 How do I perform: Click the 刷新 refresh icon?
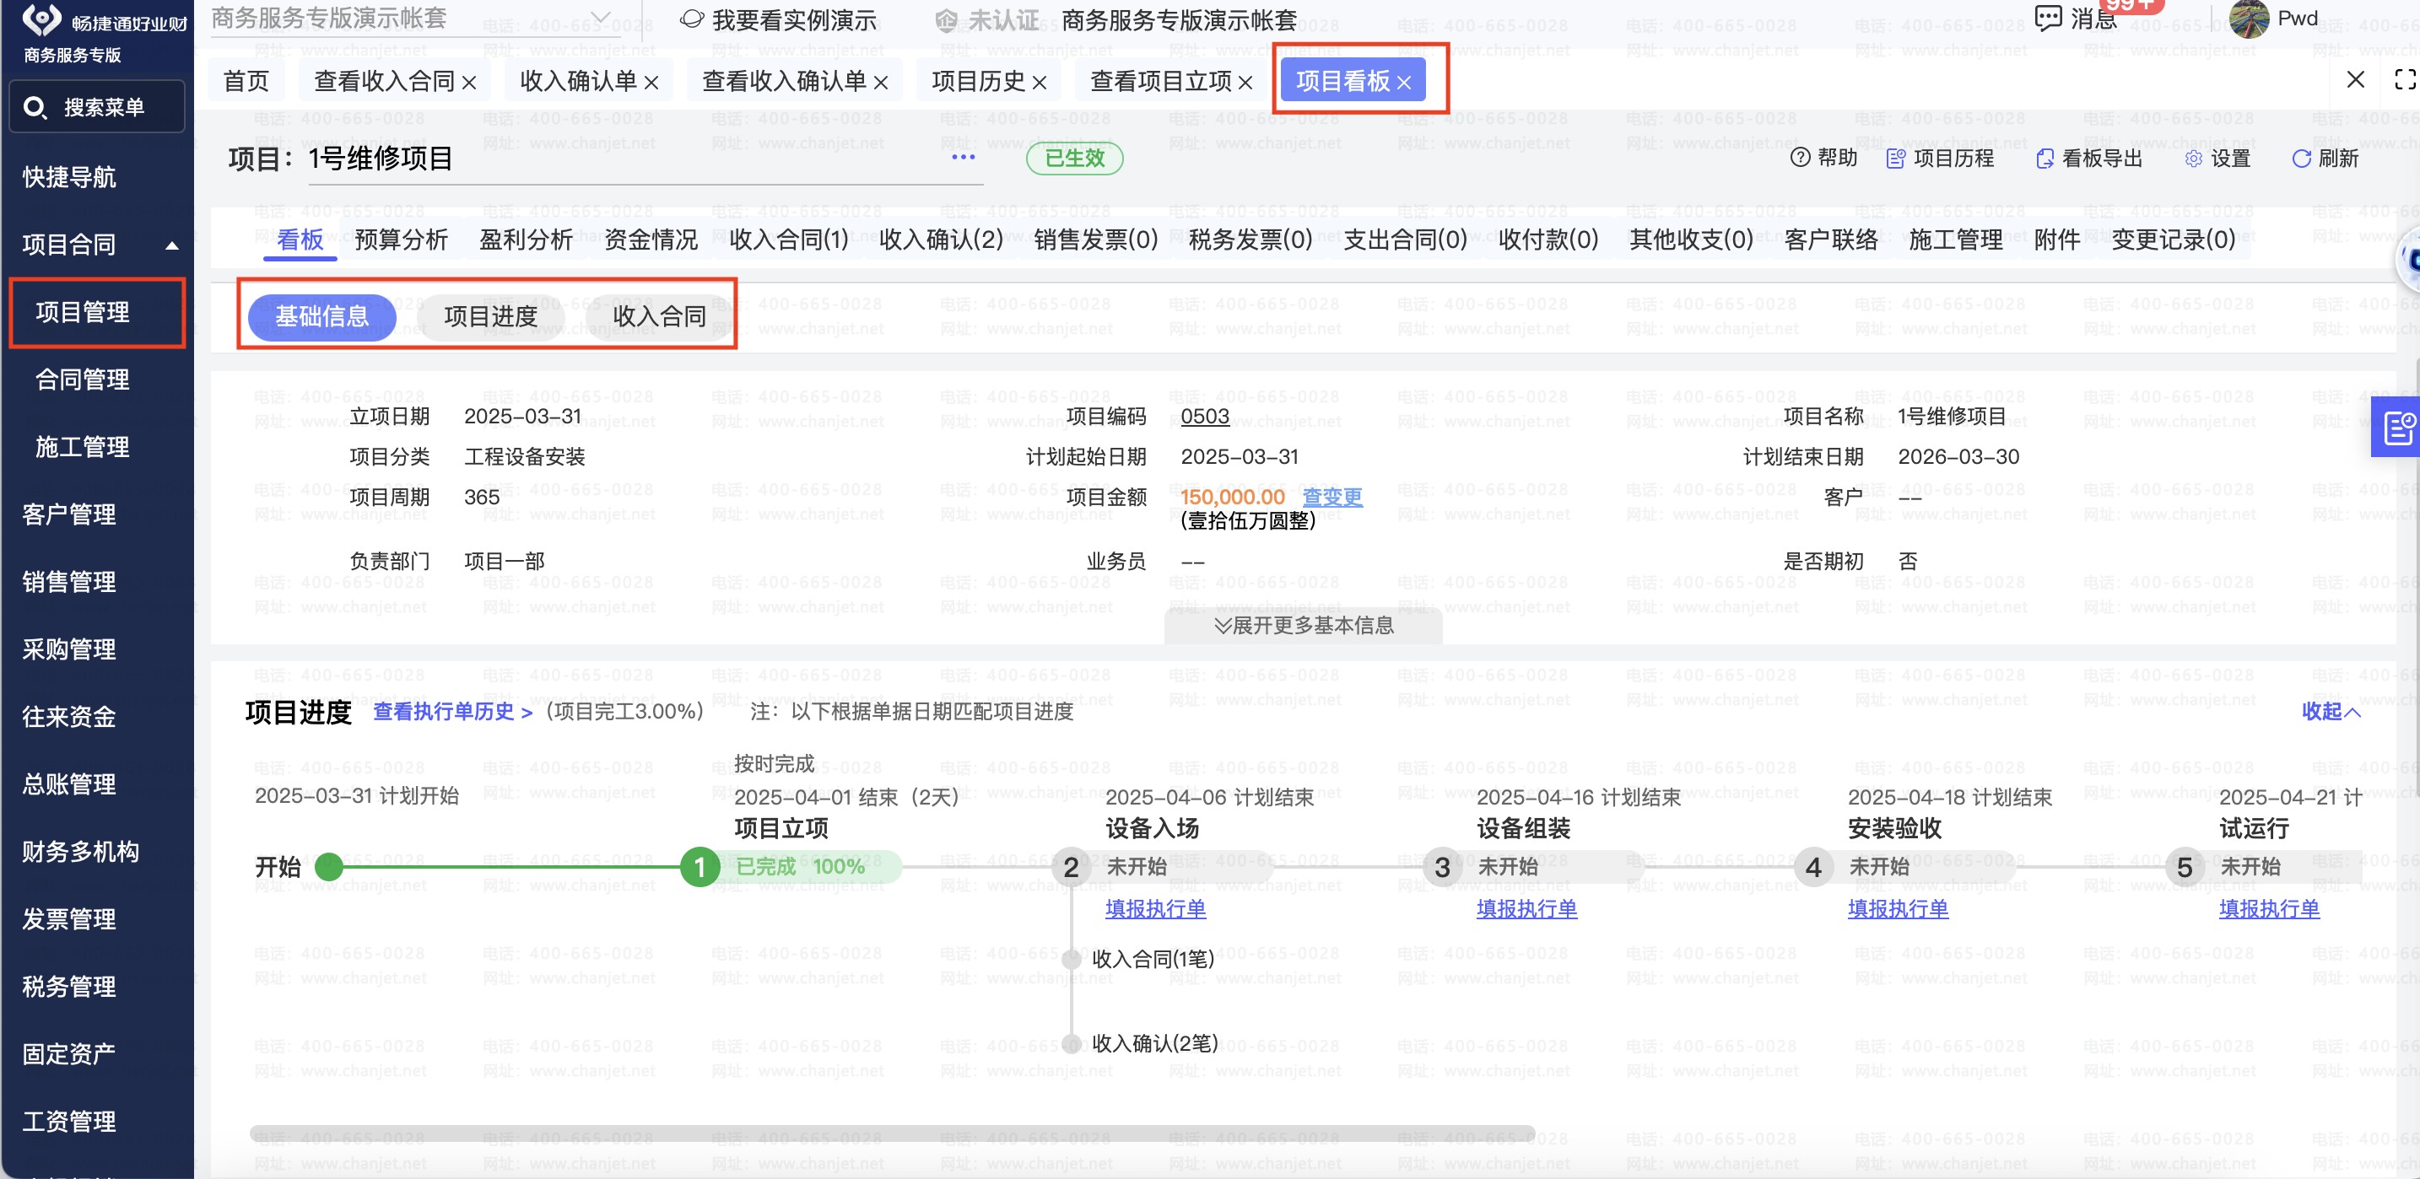click(x=2301, y=159)
